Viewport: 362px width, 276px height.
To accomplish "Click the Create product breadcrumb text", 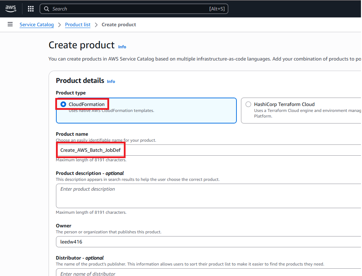I will (x=119, y=24).
